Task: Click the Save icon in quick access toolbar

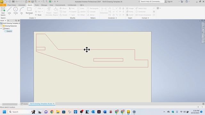Action: pos(13,2)
